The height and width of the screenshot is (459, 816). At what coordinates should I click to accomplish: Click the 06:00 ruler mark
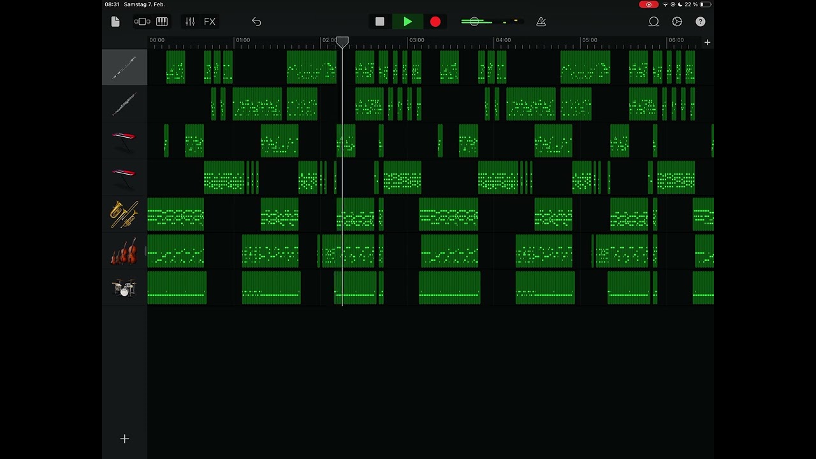[x=676, y=40]
